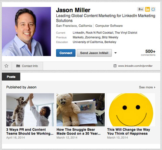Click 'LinkedIn, Rock N Roll Cocktail' current positions
The image size is (162, 150).
click(105, 33)
